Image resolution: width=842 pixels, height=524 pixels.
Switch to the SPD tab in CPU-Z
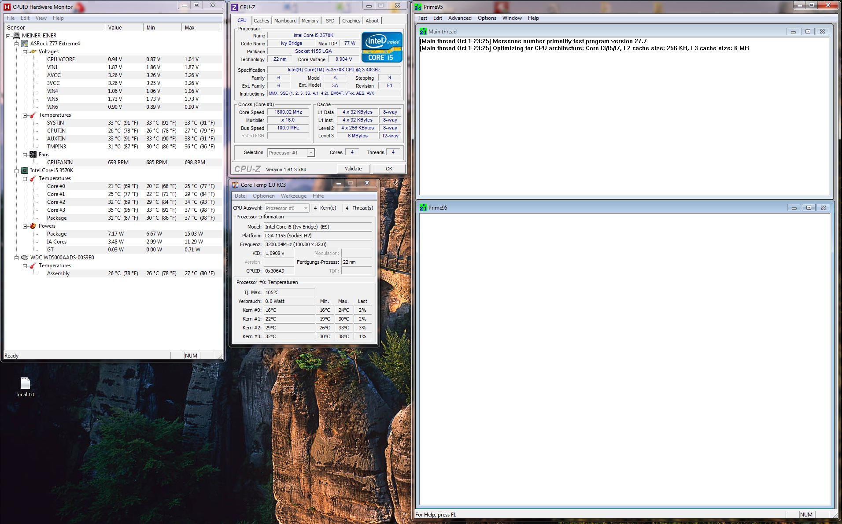330,21
